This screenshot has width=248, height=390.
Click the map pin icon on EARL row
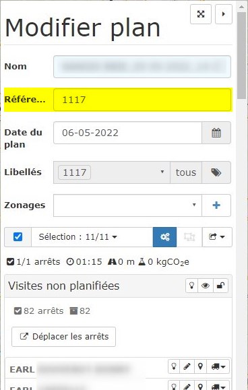click(200, 366)
